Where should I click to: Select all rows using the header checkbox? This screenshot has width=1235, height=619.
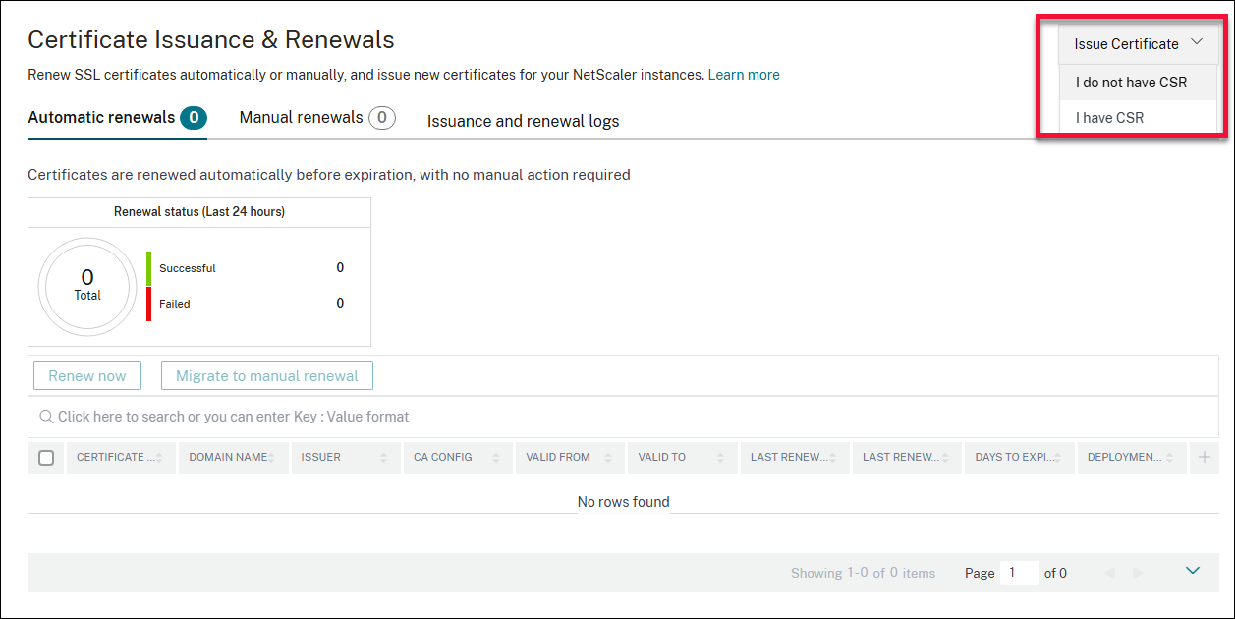(45, 457)
